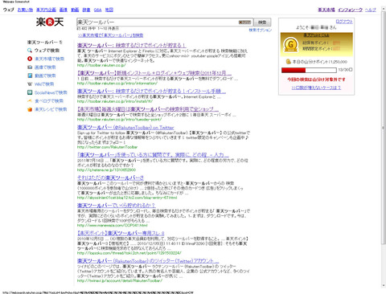The width and height of the screenshot is (386, 294).
Task: Click the URL http://twitter.com/RakutenToolbar
Action: [x=107, y=147]
